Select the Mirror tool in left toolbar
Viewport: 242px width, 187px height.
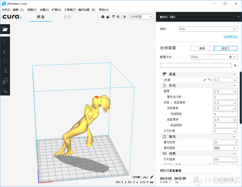[5, 71]
